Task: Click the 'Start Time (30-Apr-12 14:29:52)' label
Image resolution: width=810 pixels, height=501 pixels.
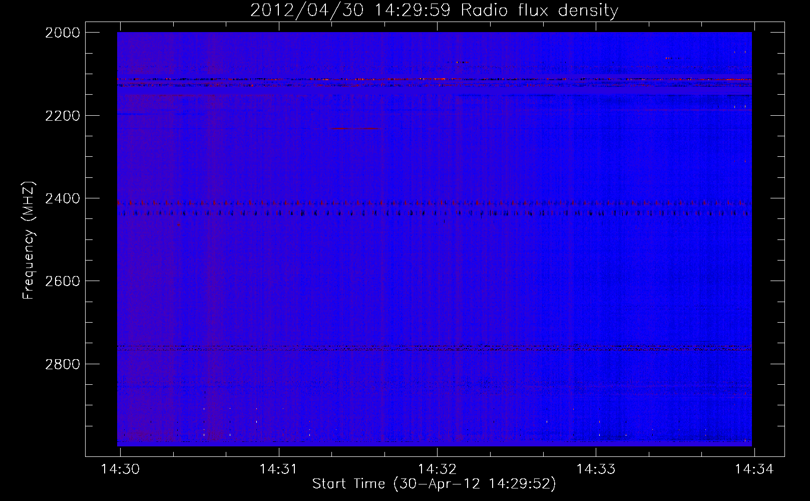Action: [x=434, y=484]
